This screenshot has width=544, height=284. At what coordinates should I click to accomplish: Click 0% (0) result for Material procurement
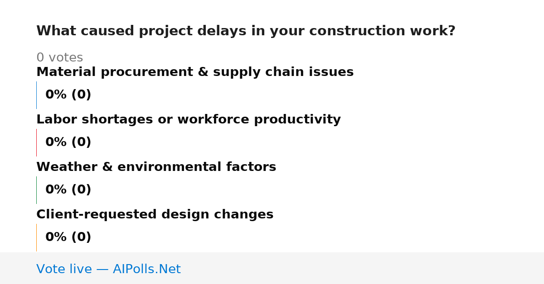tap(68, 95)
